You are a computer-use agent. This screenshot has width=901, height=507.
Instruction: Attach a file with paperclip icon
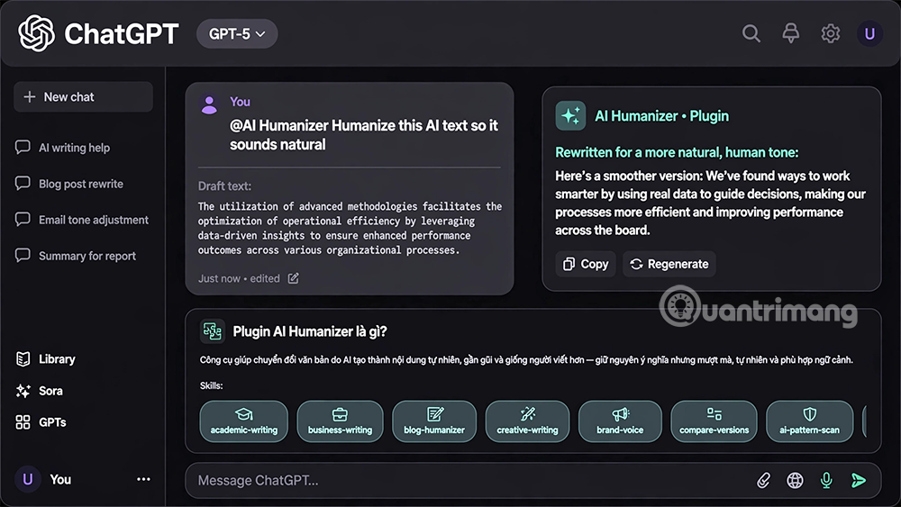763,480
